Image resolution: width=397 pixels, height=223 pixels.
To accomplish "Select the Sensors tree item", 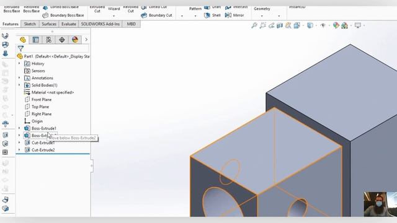I will [35, 71].
